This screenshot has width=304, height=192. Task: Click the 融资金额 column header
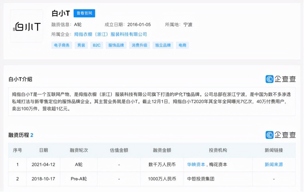click(162, 150)
